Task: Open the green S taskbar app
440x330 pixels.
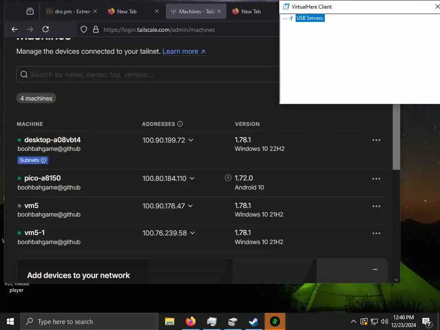Action: pyautogui.click(x=275, y=321)
